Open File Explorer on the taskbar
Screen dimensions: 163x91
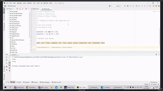[51, 87]
